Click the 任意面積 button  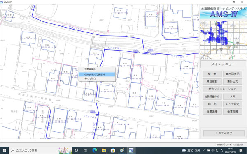(212, 111)
